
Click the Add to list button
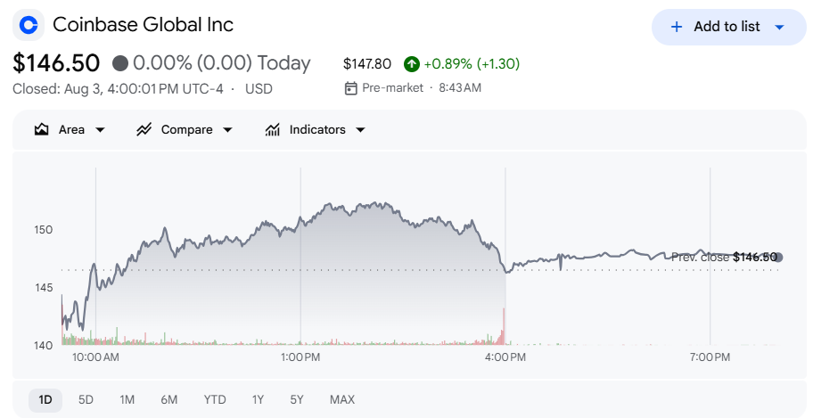pos(728,27)
